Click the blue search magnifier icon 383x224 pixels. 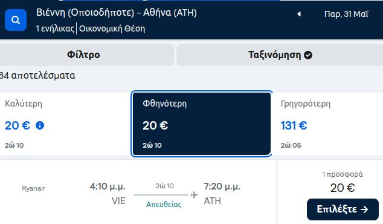(x=16, y=20)
